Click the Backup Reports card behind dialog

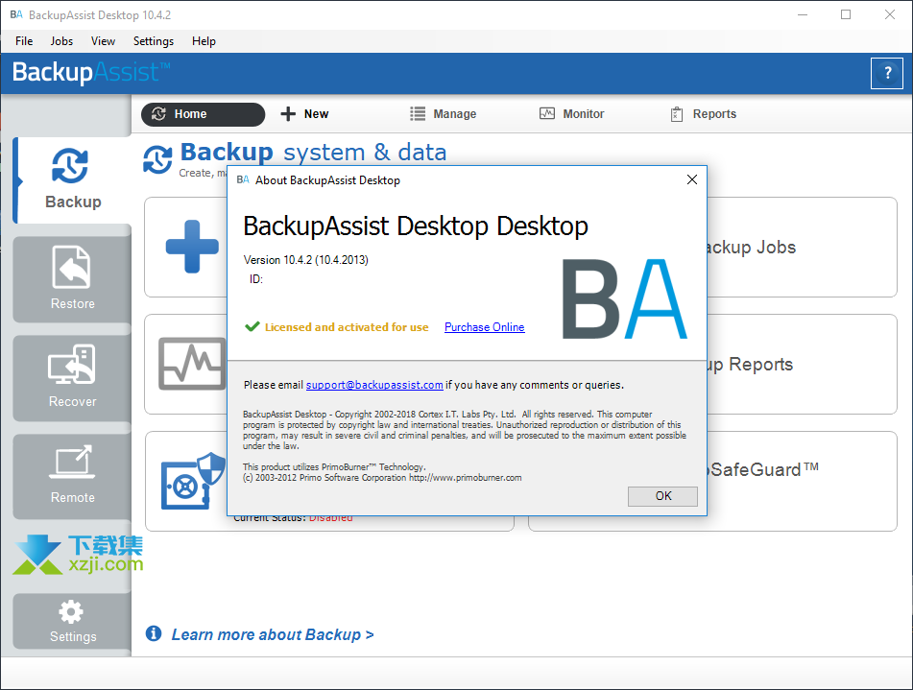[802, 364]
